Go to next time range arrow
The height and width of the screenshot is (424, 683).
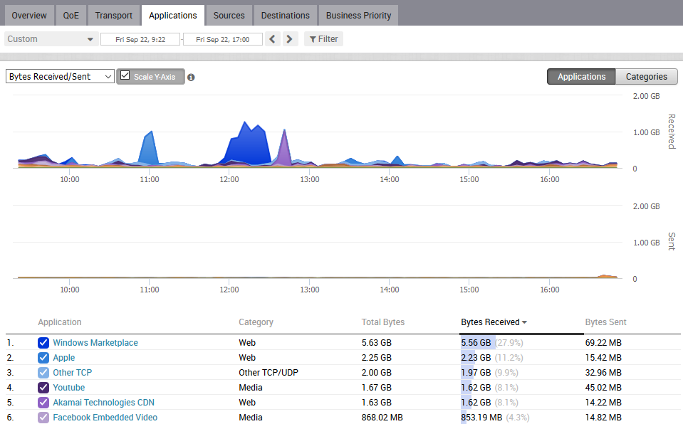click(290, 39)
